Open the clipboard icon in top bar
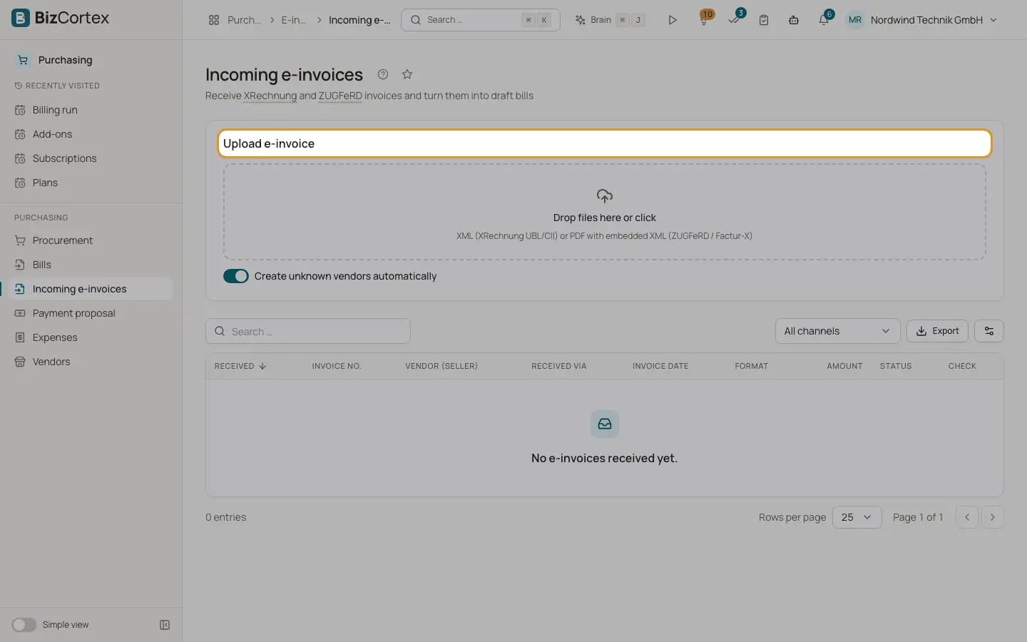This screenshot has height=642, width=1027. [x=764, y=20]
